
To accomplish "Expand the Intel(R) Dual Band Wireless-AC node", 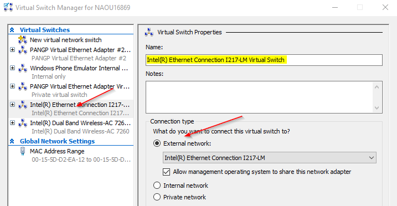I will [x=12, y=122].
